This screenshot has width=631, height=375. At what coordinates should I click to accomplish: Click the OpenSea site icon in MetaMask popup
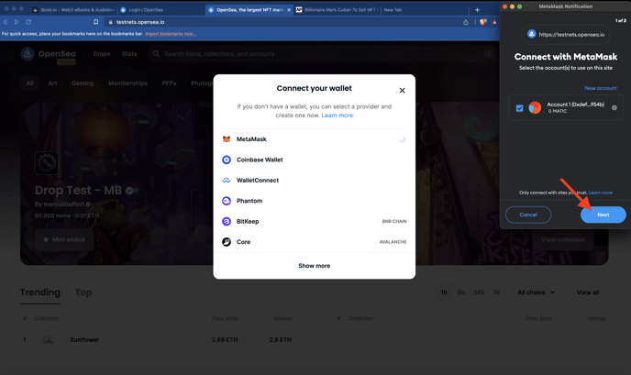point(532,34)
